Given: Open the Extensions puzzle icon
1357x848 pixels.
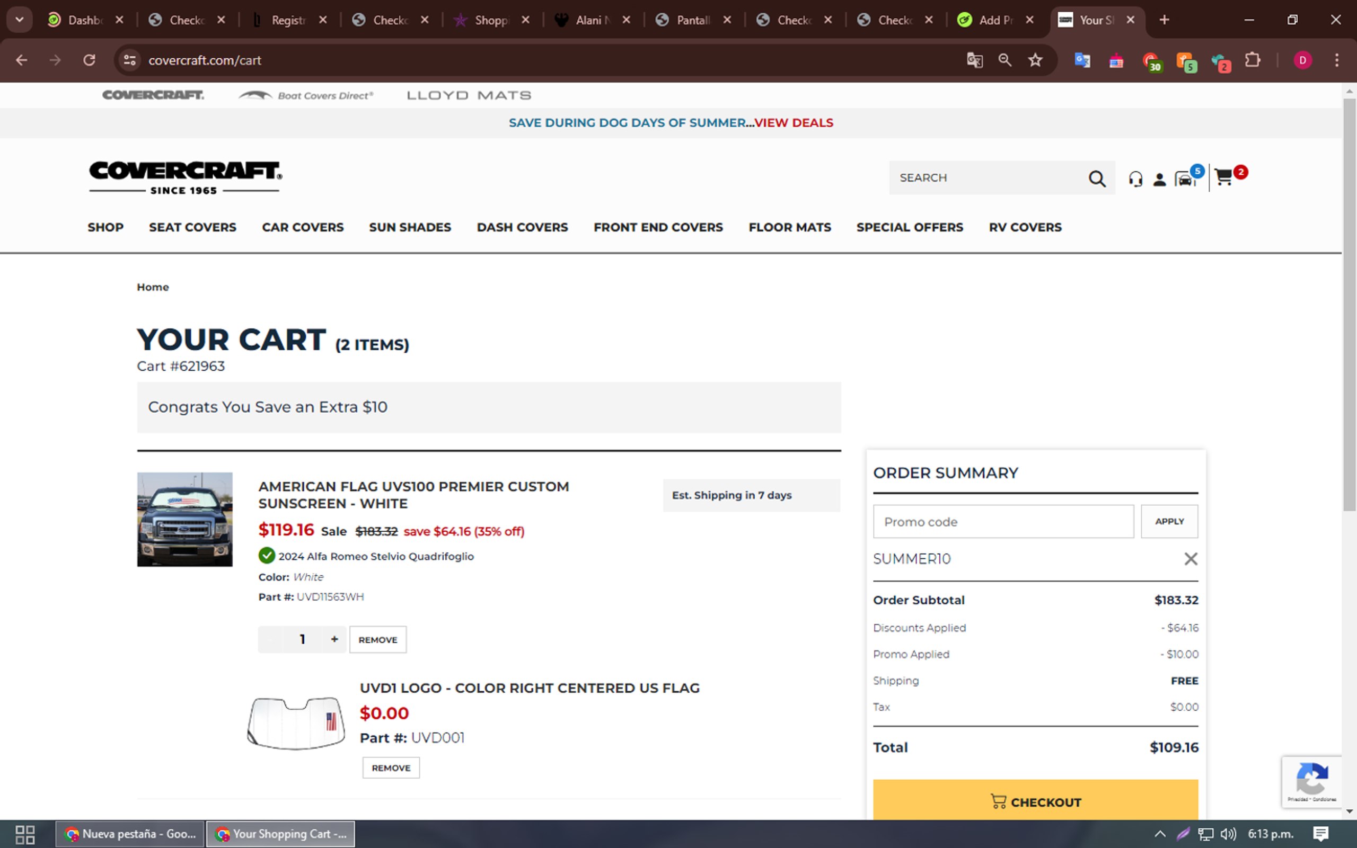Looking at the screenshot, I should pos(1253,60).
